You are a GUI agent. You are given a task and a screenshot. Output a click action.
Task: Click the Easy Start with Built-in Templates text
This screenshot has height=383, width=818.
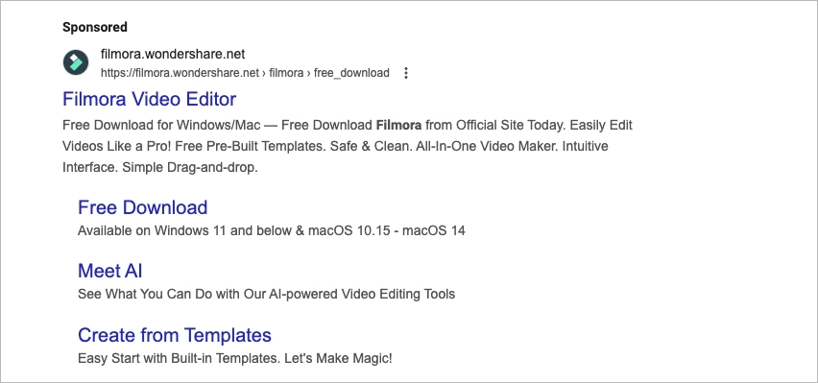point(235,358)
